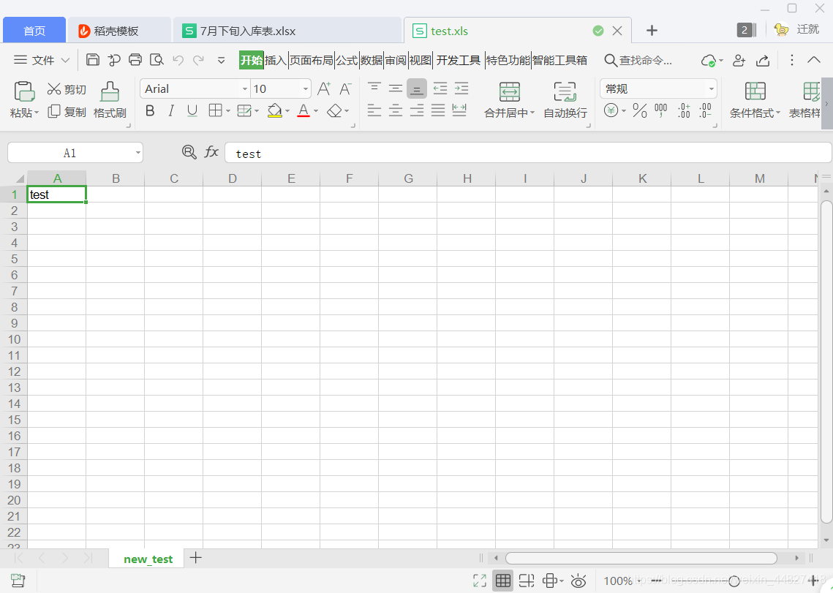Click the currency format icon
Screen dimensions: 833x593
pyautogui.click(x=611, y=110)
